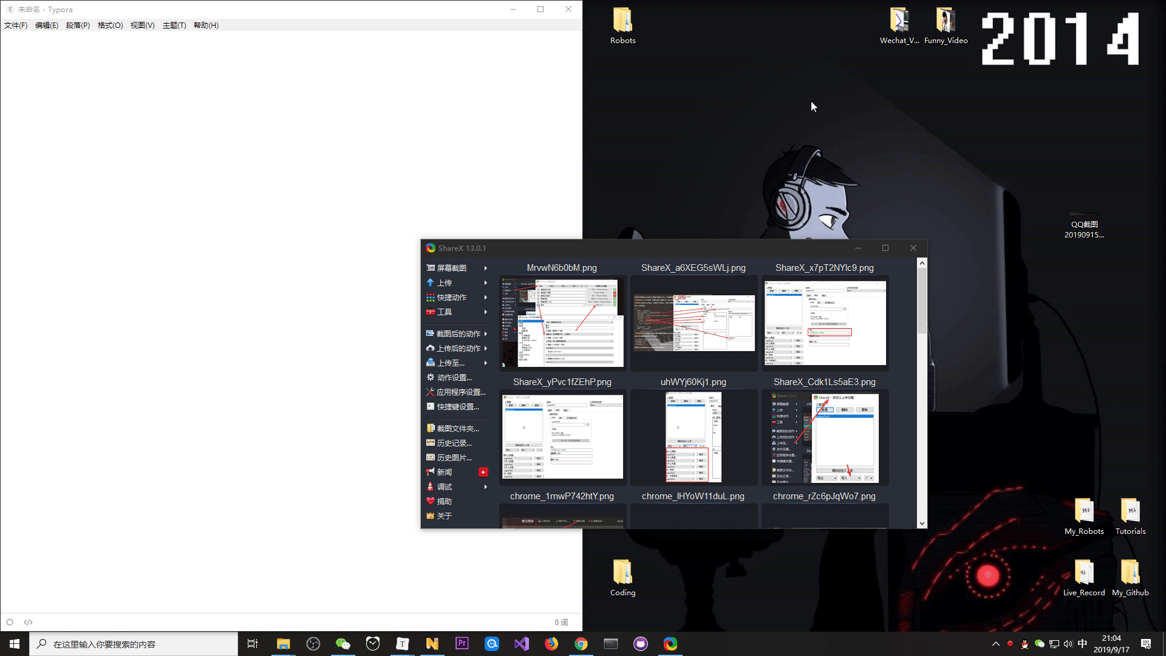Toggle Typora source code mode icon
Viewport: 1166px width, 656px height.
point(29,622)
